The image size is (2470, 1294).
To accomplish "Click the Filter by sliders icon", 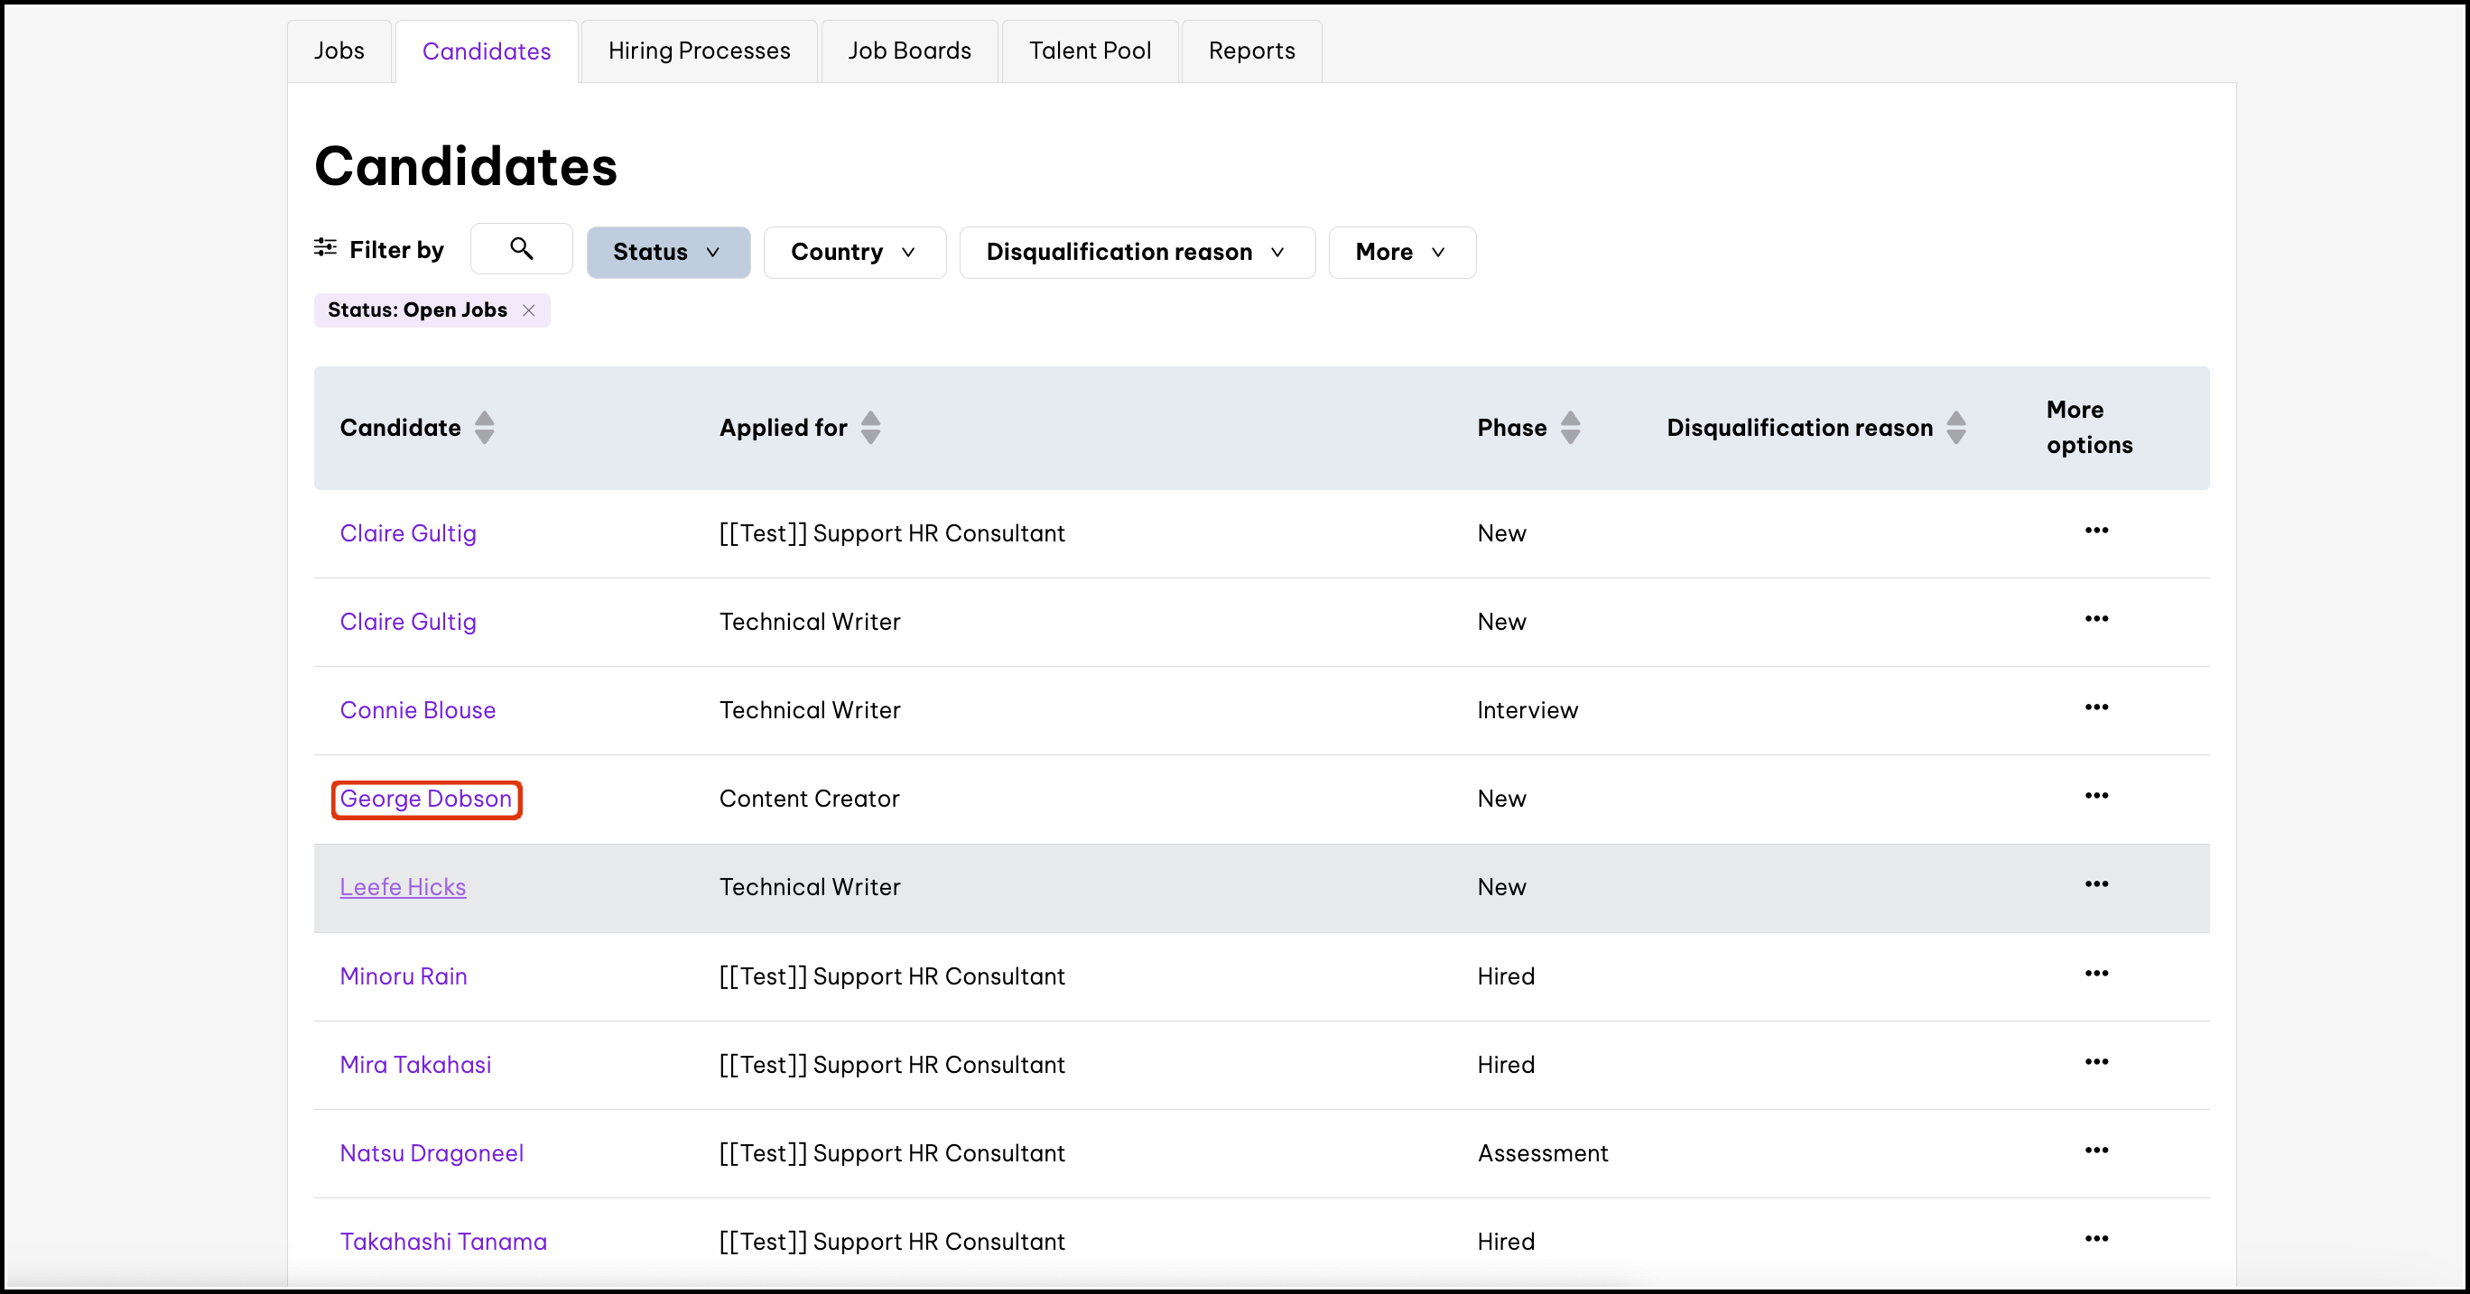I will point(325,248).
